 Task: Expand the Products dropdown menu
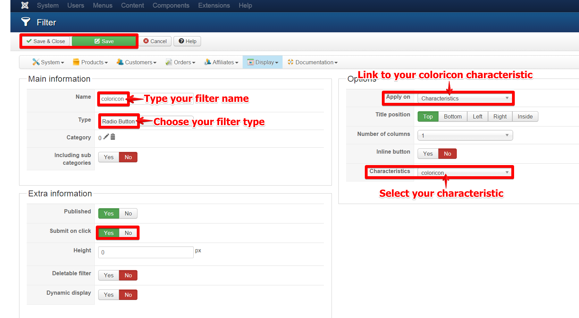(x=90, y=62)
